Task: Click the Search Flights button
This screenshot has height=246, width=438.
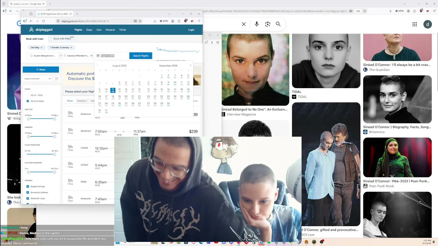Action: [x=141, y=56]
